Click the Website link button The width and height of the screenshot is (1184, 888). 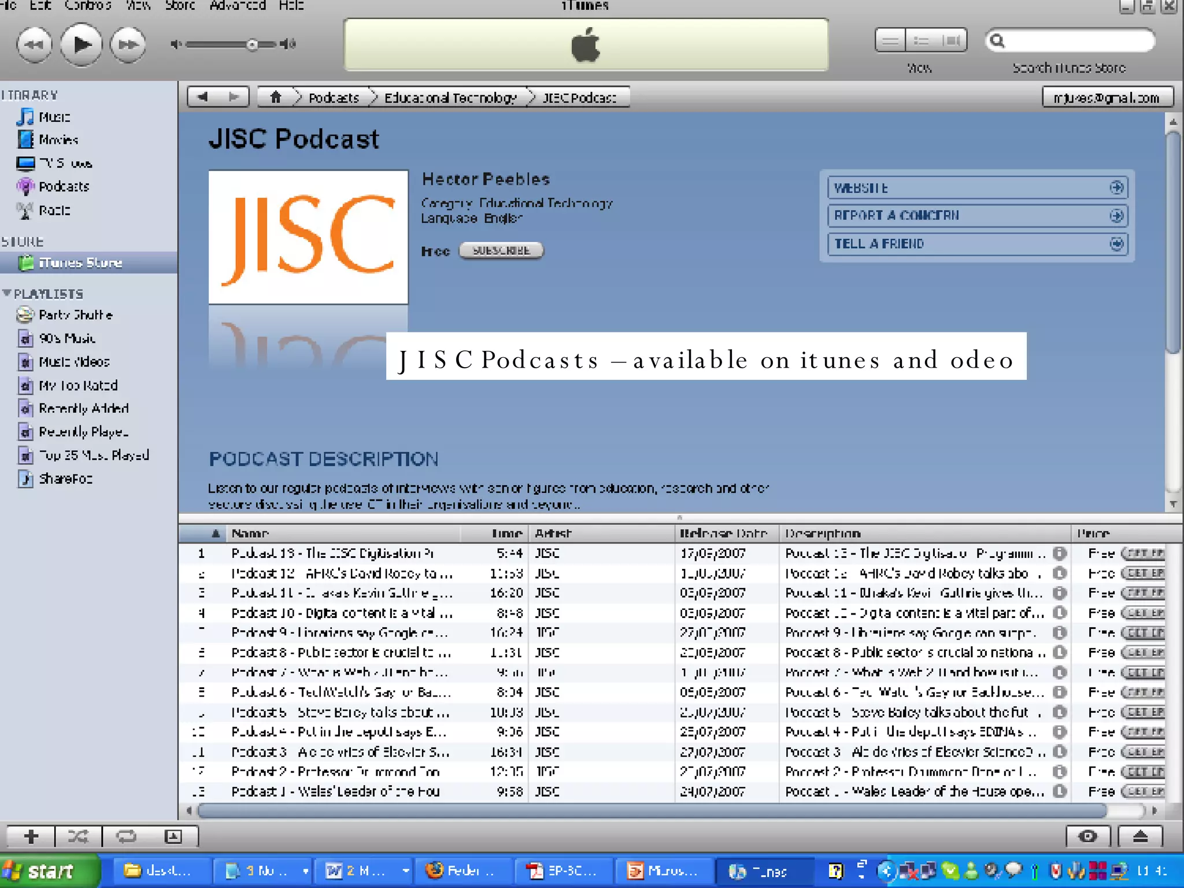coord(976,187)
